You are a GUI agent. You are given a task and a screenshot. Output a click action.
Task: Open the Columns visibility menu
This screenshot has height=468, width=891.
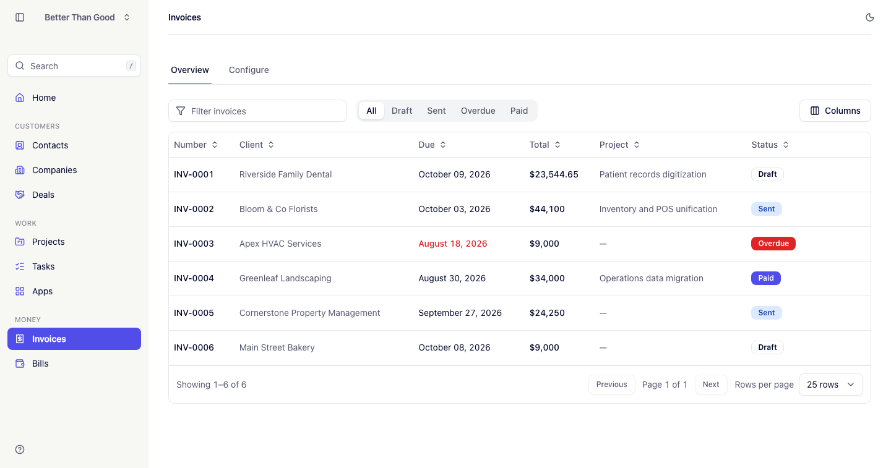[x=835, y=111]
